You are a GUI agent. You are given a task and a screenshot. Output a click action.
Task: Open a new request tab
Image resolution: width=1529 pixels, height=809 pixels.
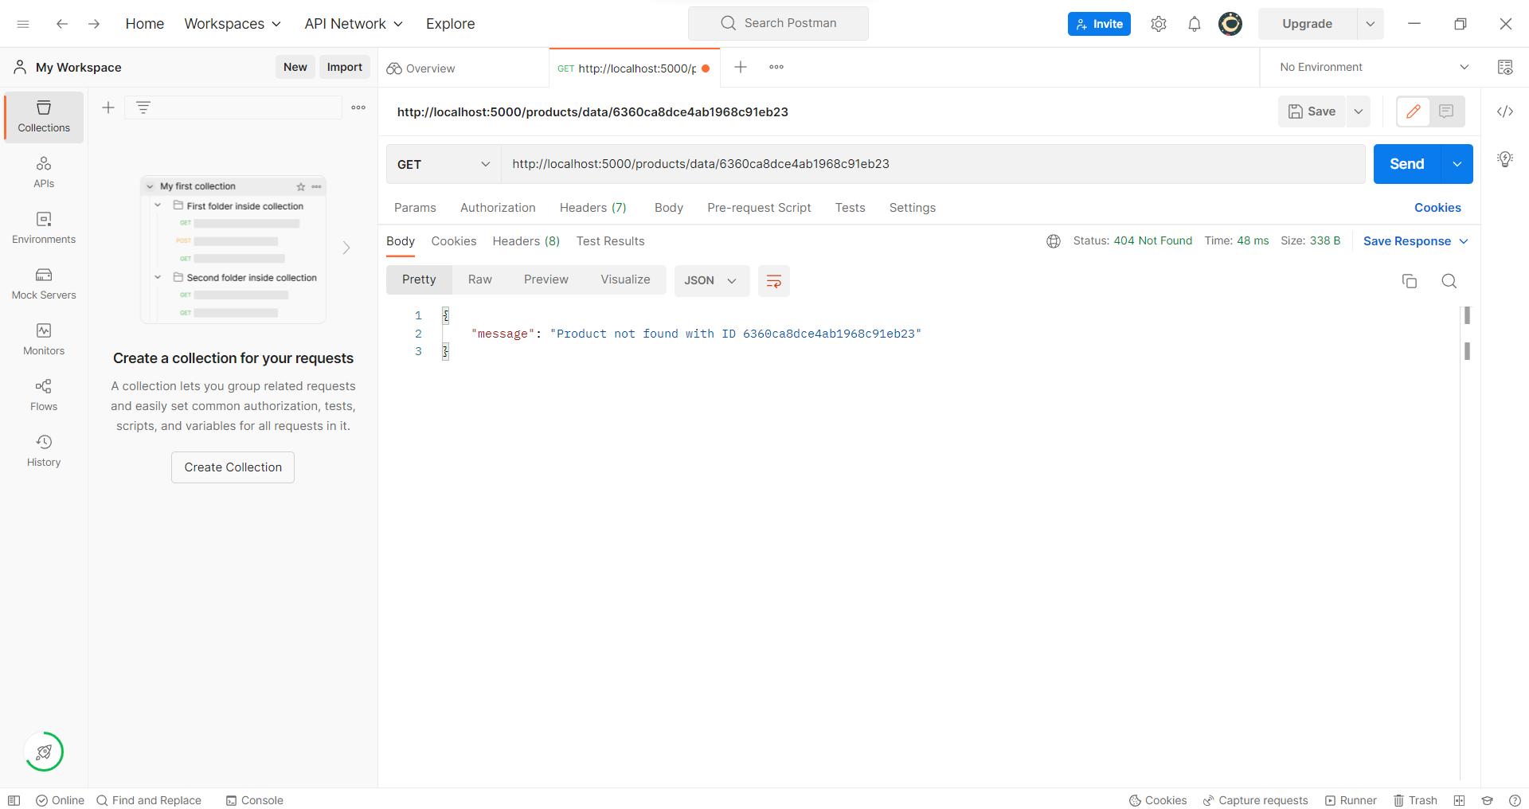click(741, 67)
